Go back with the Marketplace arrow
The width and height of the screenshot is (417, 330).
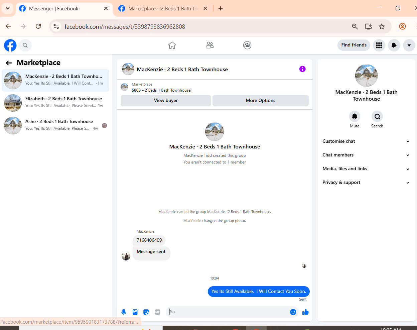9,63
